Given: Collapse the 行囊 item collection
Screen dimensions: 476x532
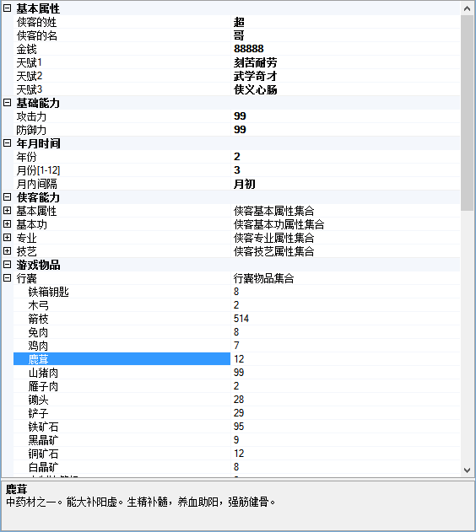Looking at the screenshot, I should tap(7, 278).
